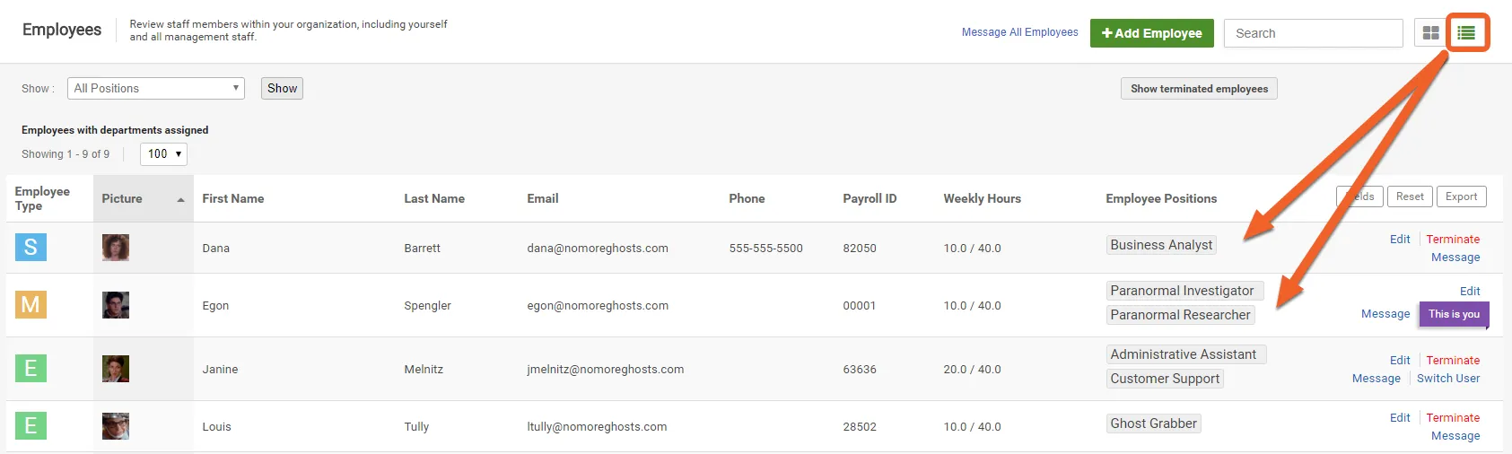Edit Louis Tully's record
This screenshot has width=1512, height=454.
point(1400,417)
